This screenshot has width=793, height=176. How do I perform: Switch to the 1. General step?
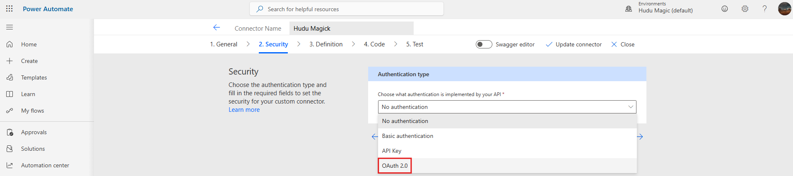tap(224, 44)
